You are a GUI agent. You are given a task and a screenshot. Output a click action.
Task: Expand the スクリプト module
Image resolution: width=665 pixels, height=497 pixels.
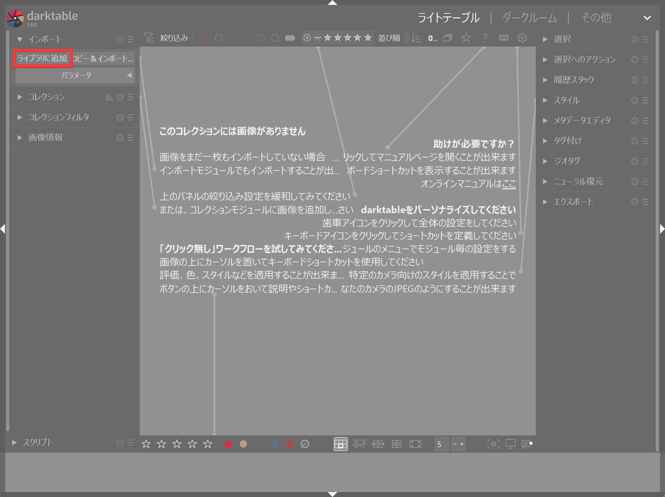(14, 442)
